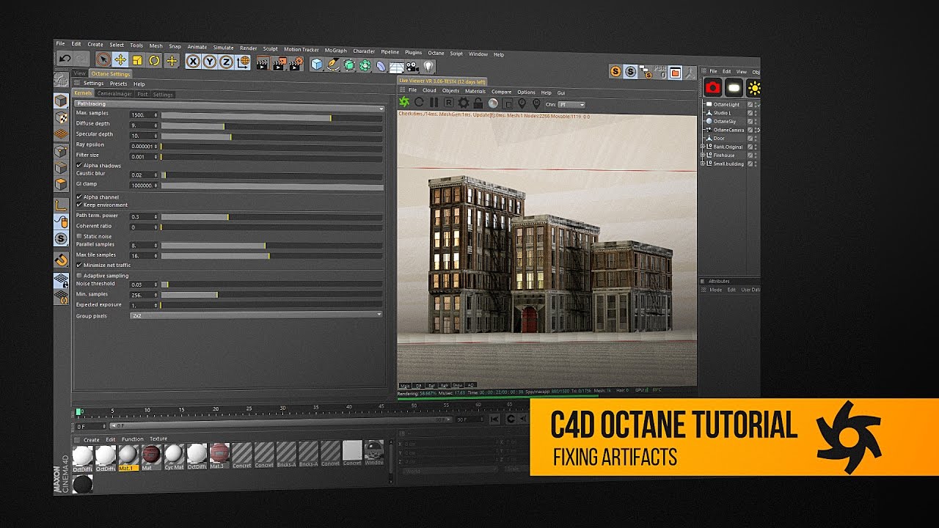Toggle clay mode sphere icon
The height and width of the screenshot is (528, 939).
(x=493, y=103)
